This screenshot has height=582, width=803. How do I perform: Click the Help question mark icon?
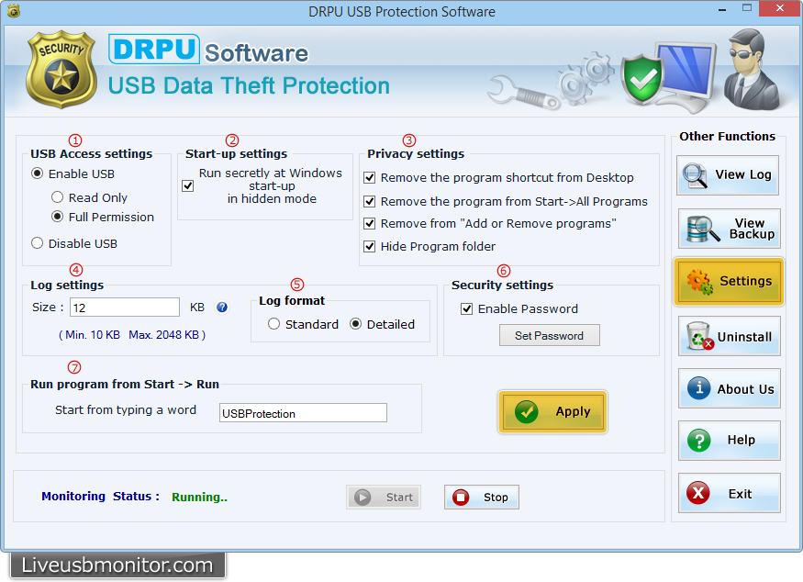(699, 441)
